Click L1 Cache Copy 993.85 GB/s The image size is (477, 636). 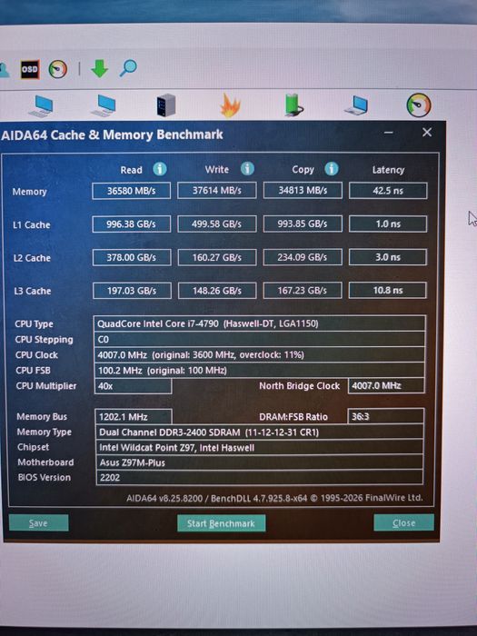pyautogui.click(x=303, y=224)
